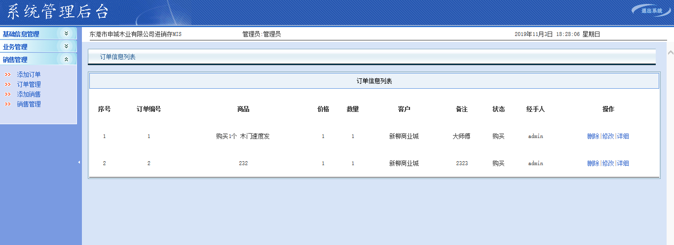Click the 操作 column header
Viewport: 674px width, 245px height.
608,109
